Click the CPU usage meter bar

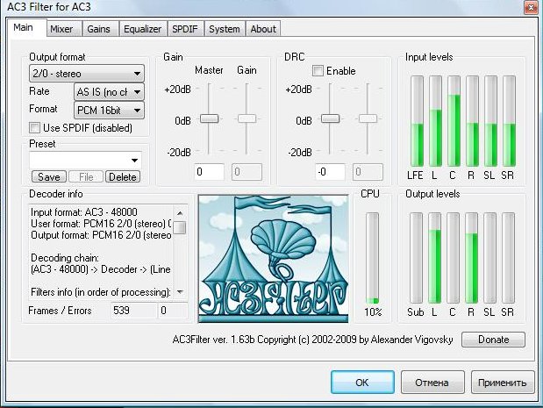[373, 259]
